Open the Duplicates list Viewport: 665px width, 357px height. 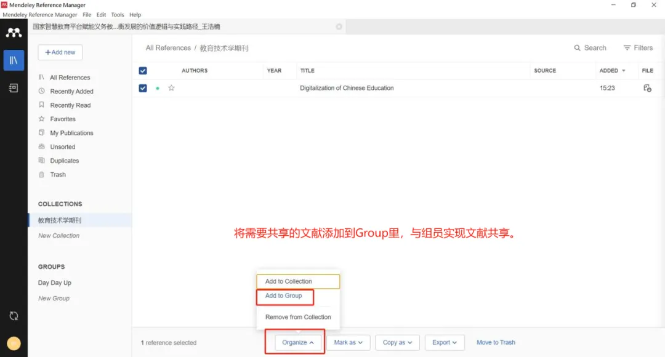[65, 161]
